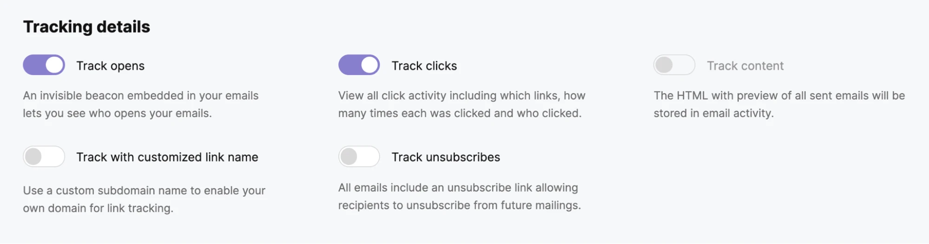929x244 pixels.
Task: Click the white knob on Track clicks switch
Action: point(369,65)
